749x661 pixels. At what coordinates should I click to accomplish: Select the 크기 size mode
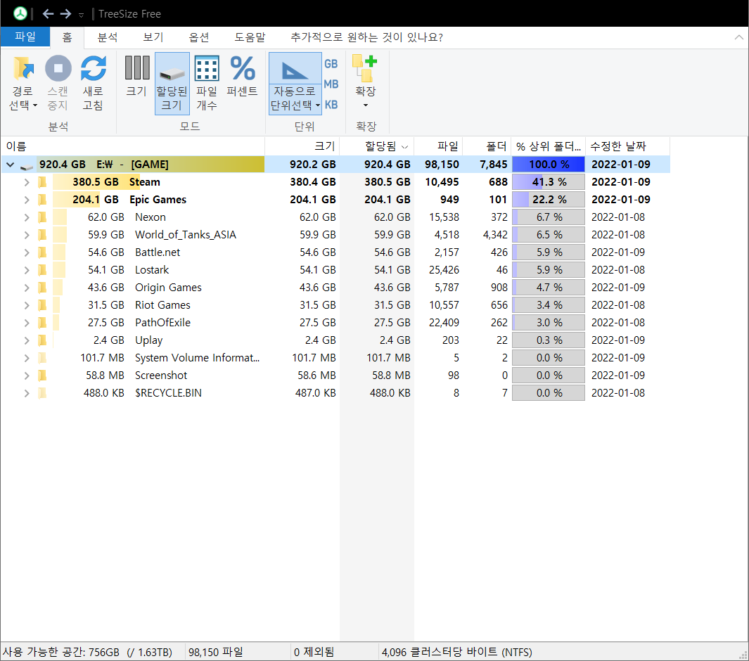pos(137,77)
